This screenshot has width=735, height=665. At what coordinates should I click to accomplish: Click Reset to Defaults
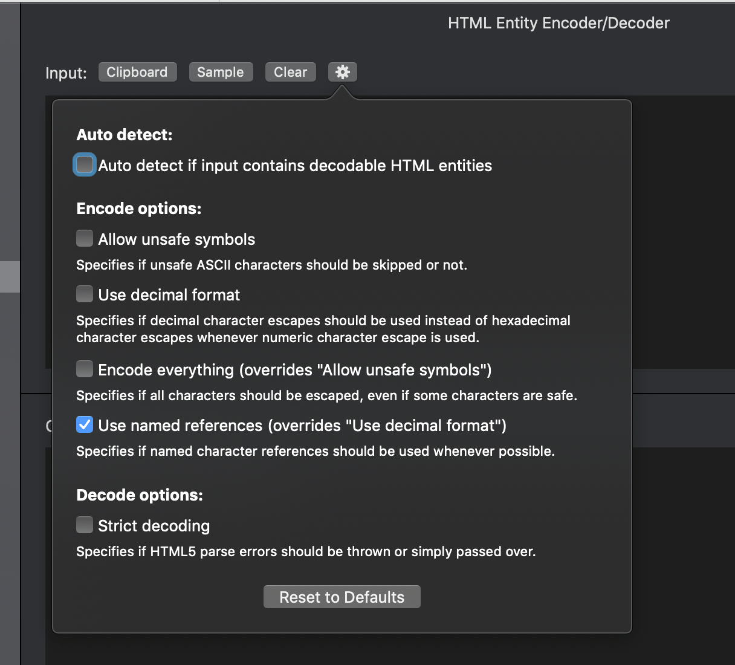point(342,597)
